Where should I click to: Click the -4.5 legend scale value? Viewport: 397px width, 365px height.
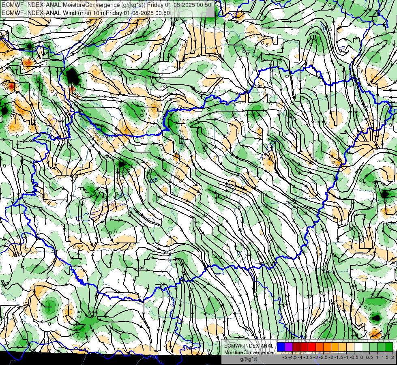(x=293, y=357)
